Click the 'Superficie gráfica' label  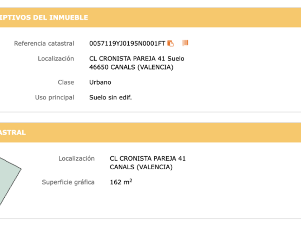point(68,182)
